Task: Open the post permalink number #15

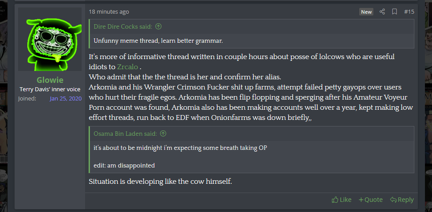Action: click(409, 11)
